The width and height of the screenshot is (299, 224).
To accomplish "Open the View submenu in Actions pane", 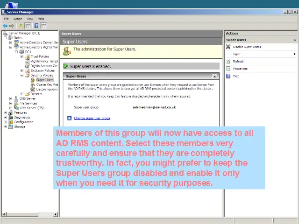I will tap(236, 54).
